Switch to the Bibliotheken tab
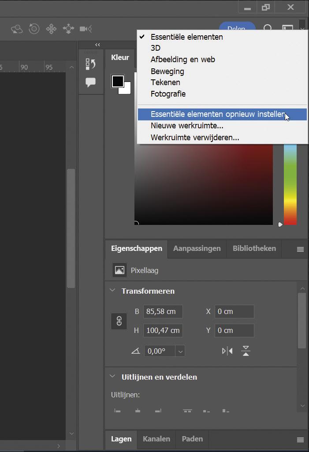309x452 pixels. (254, 248)
